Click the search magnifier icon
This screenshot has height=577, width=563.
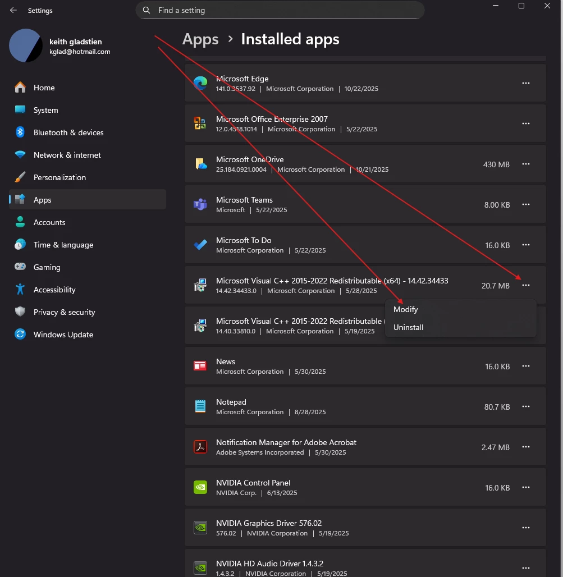pyautogui.click(x=147, y=10)
